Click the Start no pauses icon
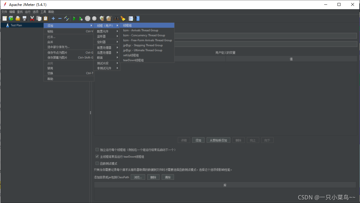The height and width of the screenshot is (203, 360). 81,18
